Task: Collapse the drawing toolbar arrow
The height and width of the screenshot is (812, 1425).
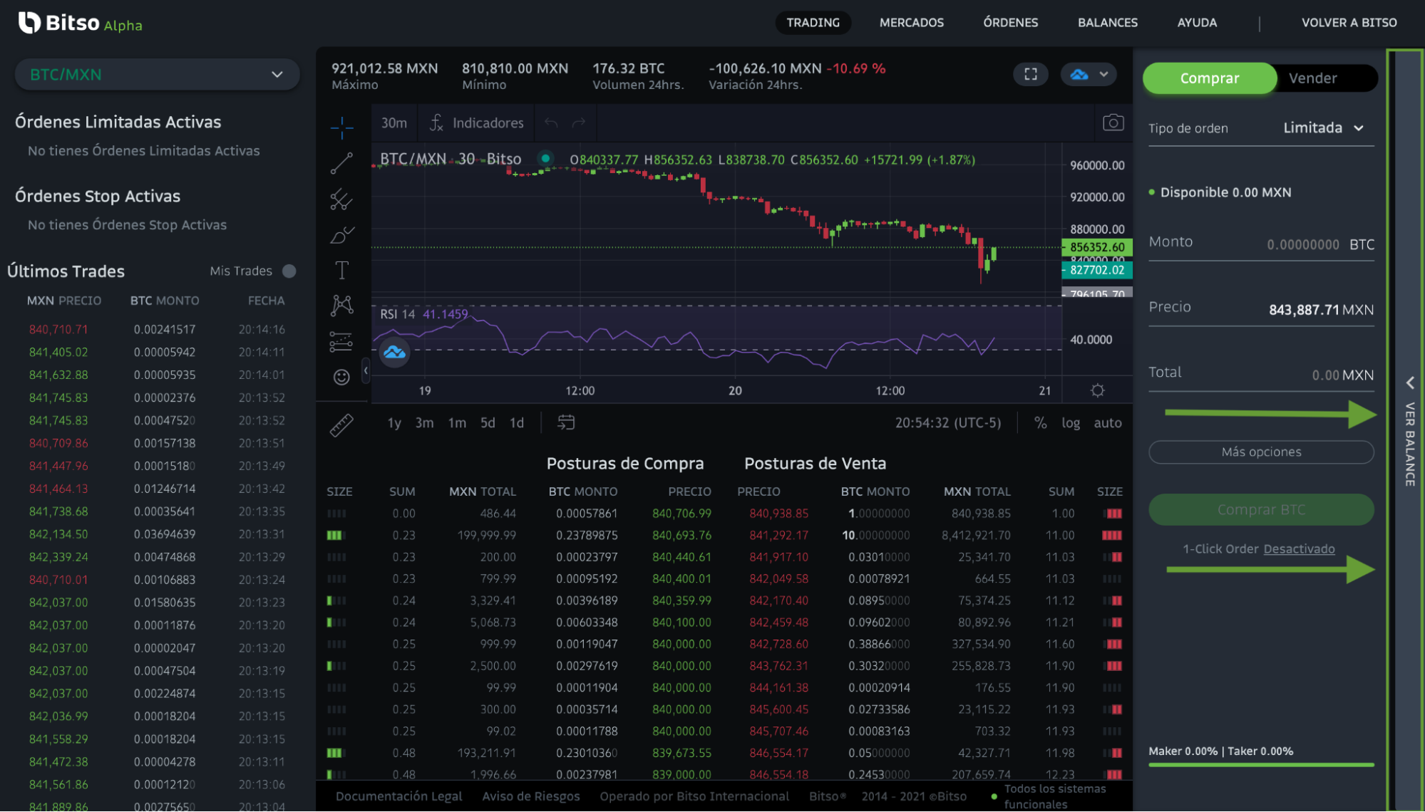Action: (366, 370)
